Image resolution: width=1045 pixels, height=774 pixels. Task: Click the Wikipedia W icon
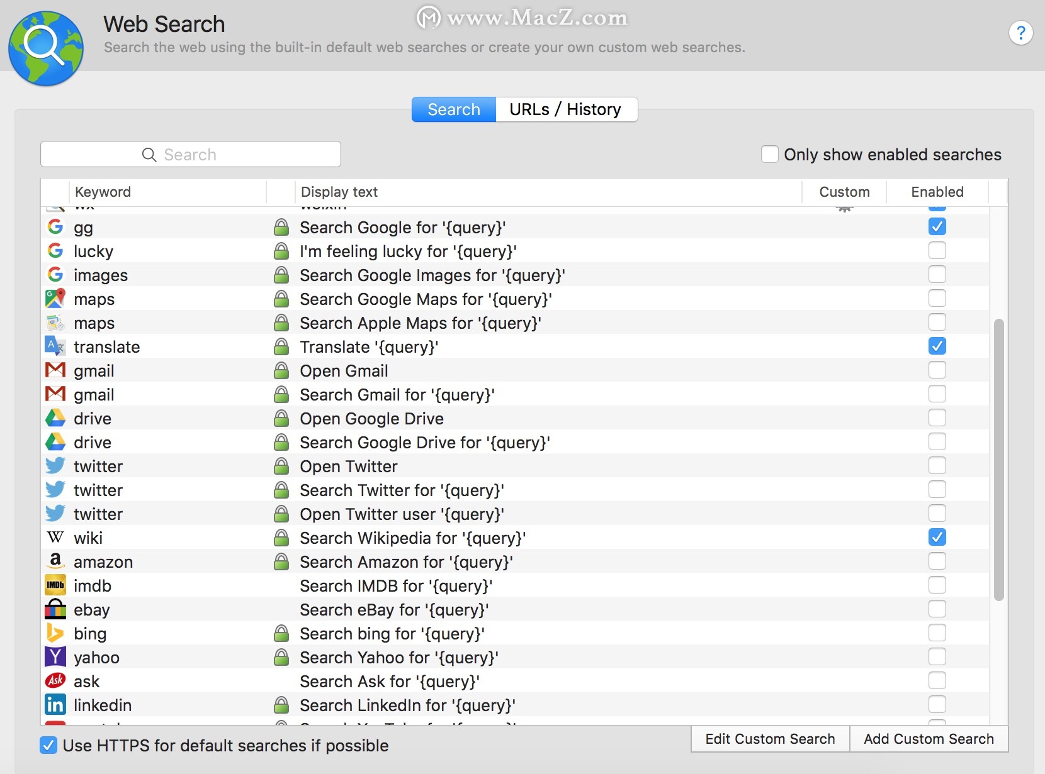click(x=55, y=538)
